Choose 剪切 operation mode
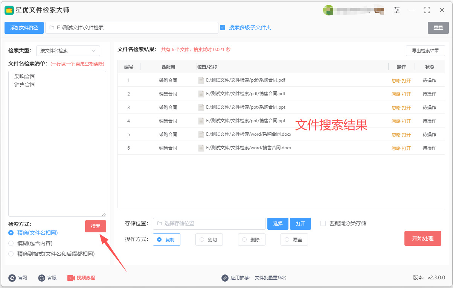453x288 pixels. click(209, 239)
